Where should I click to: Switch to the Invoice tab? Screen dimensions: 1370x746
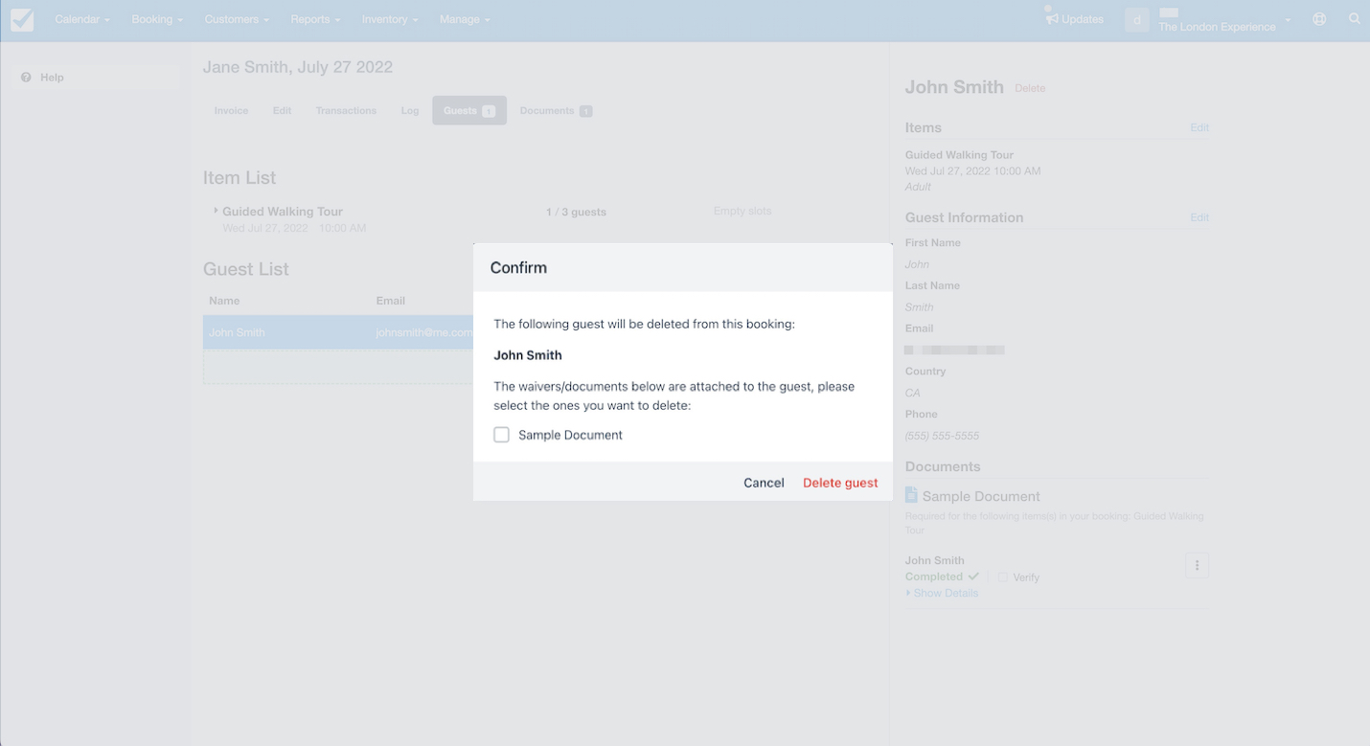pyautogui.click(x=231, y=111)
